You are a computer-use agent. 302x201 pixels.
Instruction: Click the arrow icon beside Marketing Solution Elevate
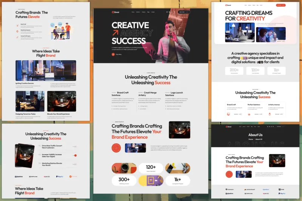pos(75,164)
